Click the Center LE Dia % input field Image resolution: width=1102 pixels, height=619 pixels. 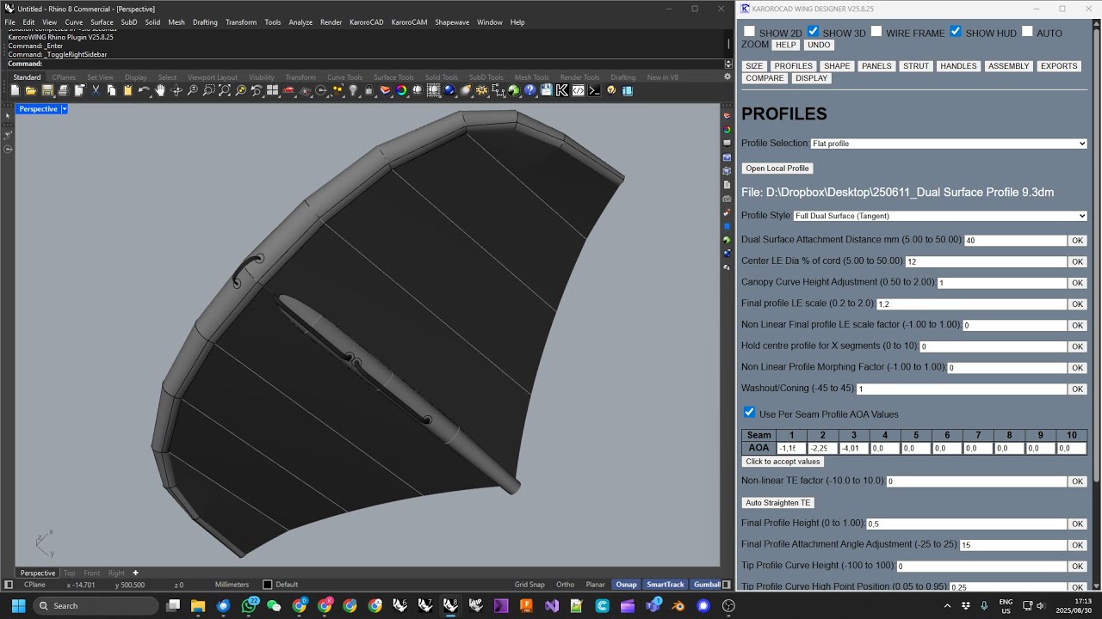pos(986,261)
